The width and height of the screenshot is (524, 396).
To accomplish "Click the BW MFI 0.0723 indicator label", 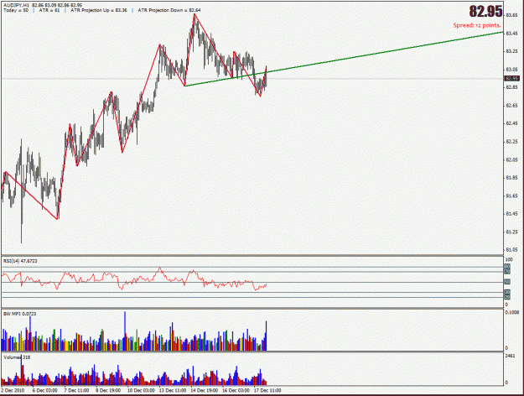I will [20, 314].
